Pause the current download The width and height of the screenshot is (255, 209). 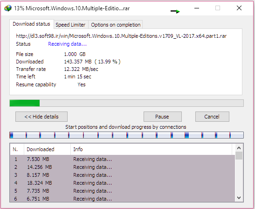(x=163, y=117)
